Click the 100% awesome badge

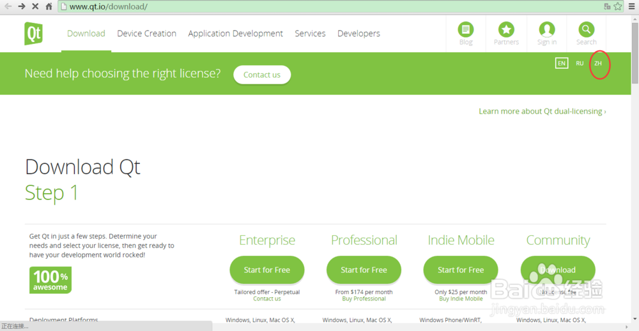(x=50, y=280)
